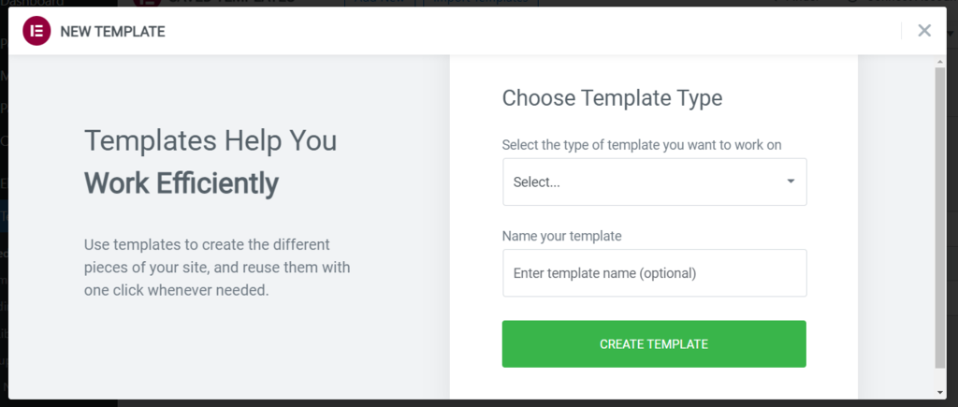The height and width of the screenshot is (407, 958).
Task: Click the scrollbar up arrow
Action: pyautogui.click(x=940, y=60)
